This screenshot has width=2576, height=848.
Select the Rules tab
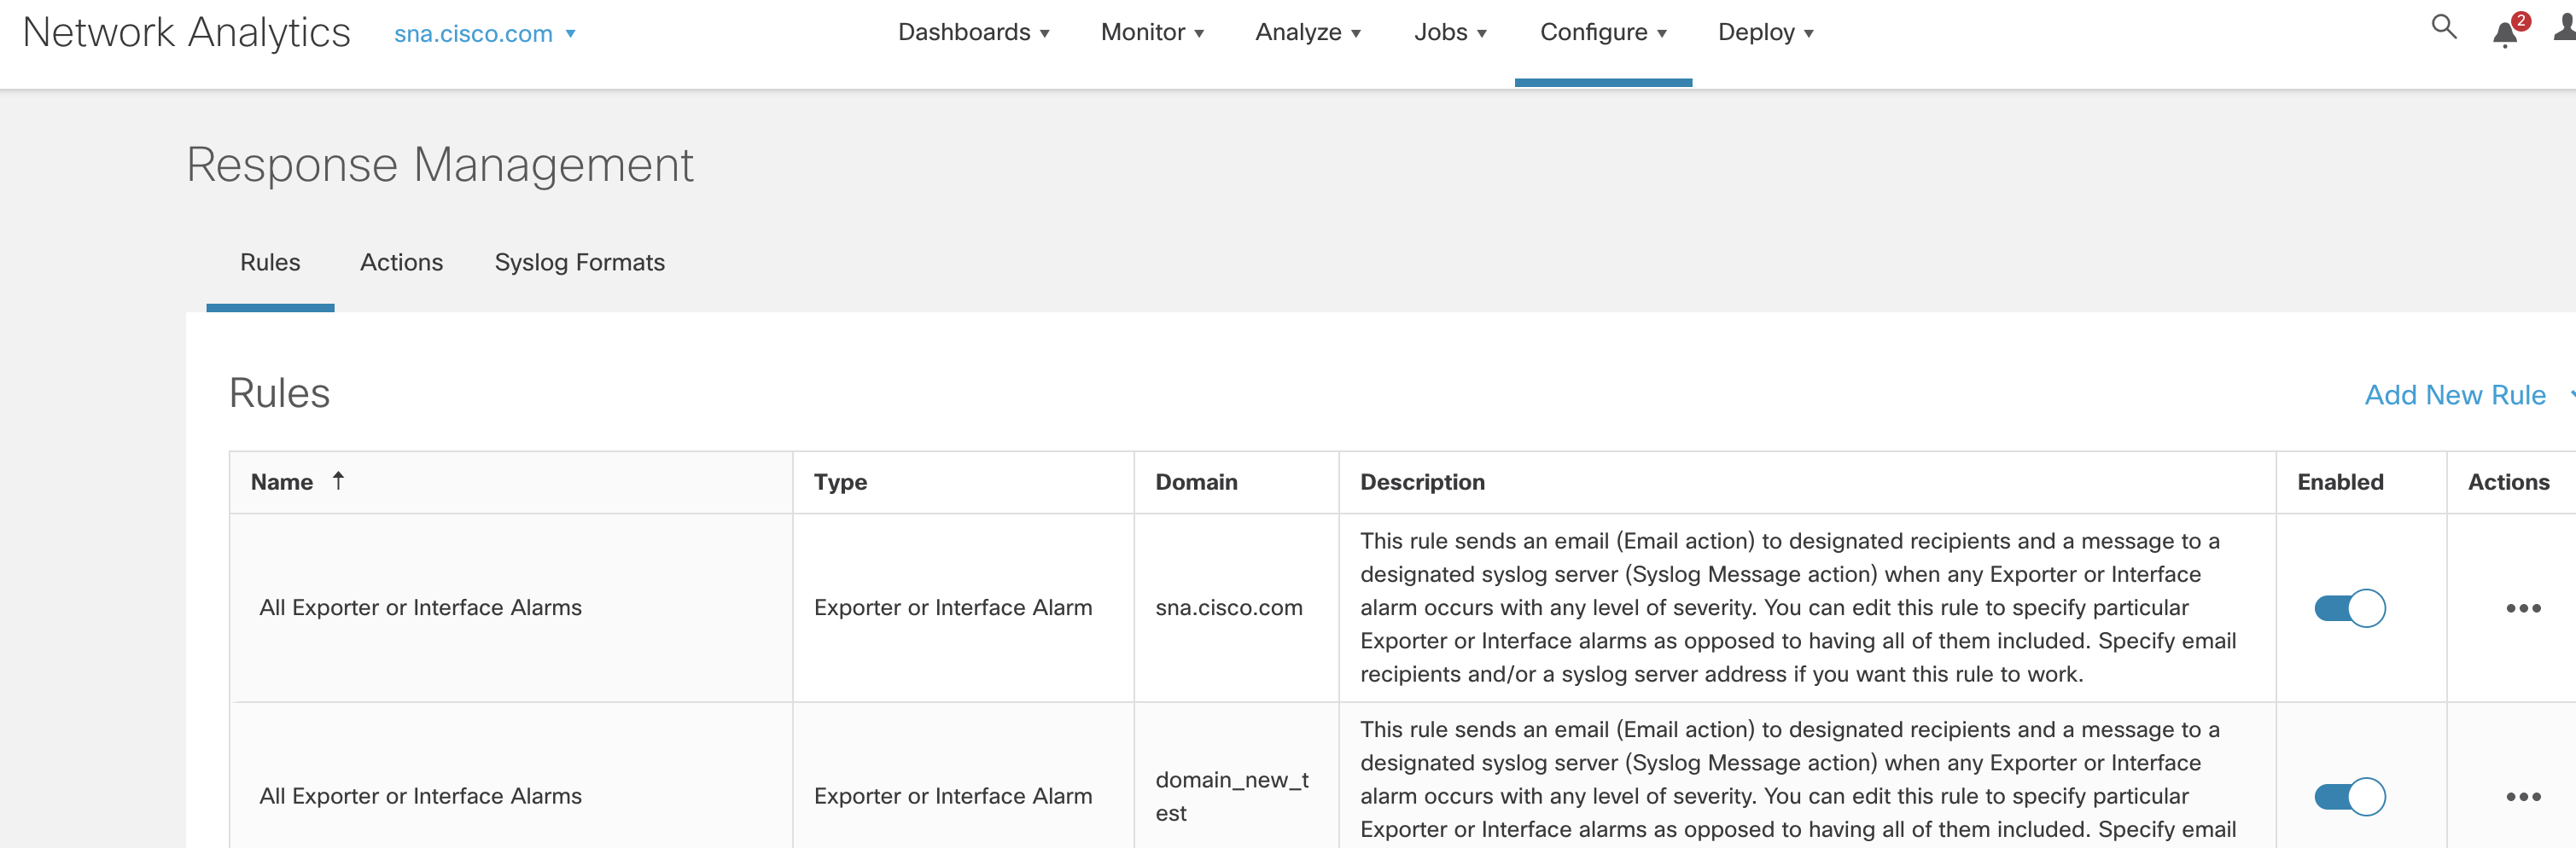[270, 262]
